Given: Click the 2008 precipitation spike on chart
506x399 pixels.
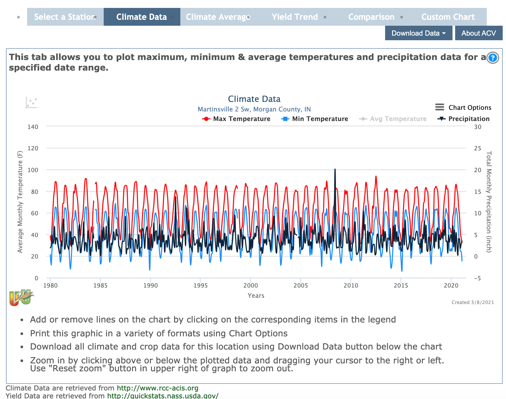Looking at the screenshot, I should click(335, 170).
